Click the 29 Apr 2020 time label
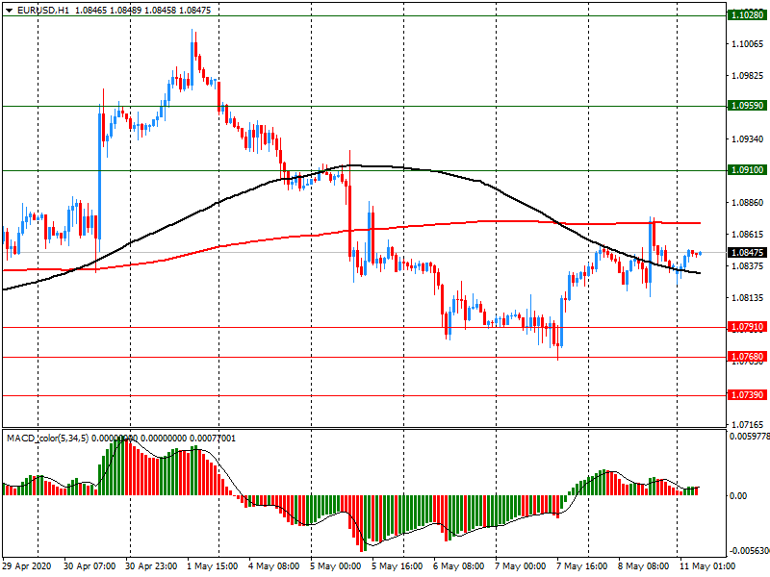 (27, 566)
